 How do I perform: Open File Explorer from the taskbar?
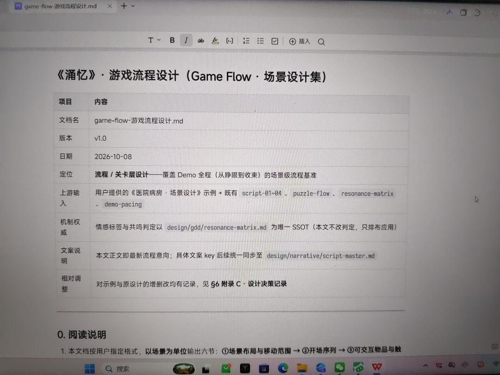(302, 369)
